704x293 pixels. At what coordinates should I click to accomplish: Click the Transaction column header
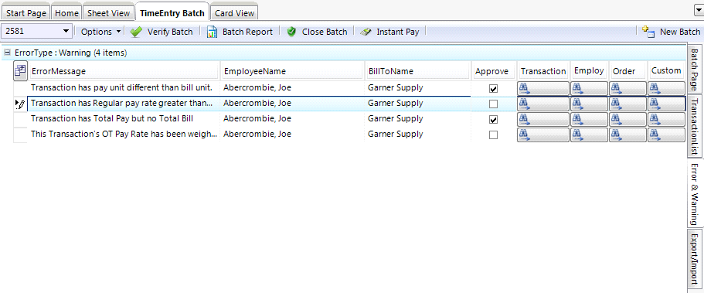click(543, 71)
